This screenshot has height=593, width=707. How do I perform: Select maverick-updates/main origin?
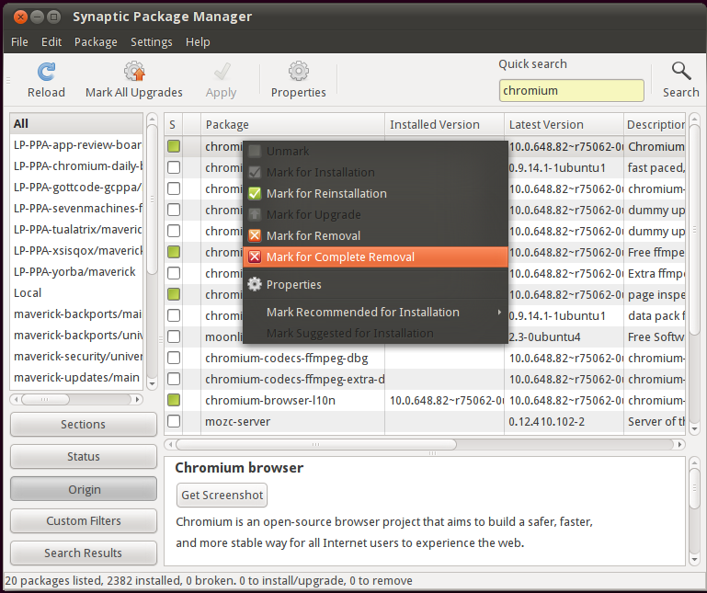76,378
